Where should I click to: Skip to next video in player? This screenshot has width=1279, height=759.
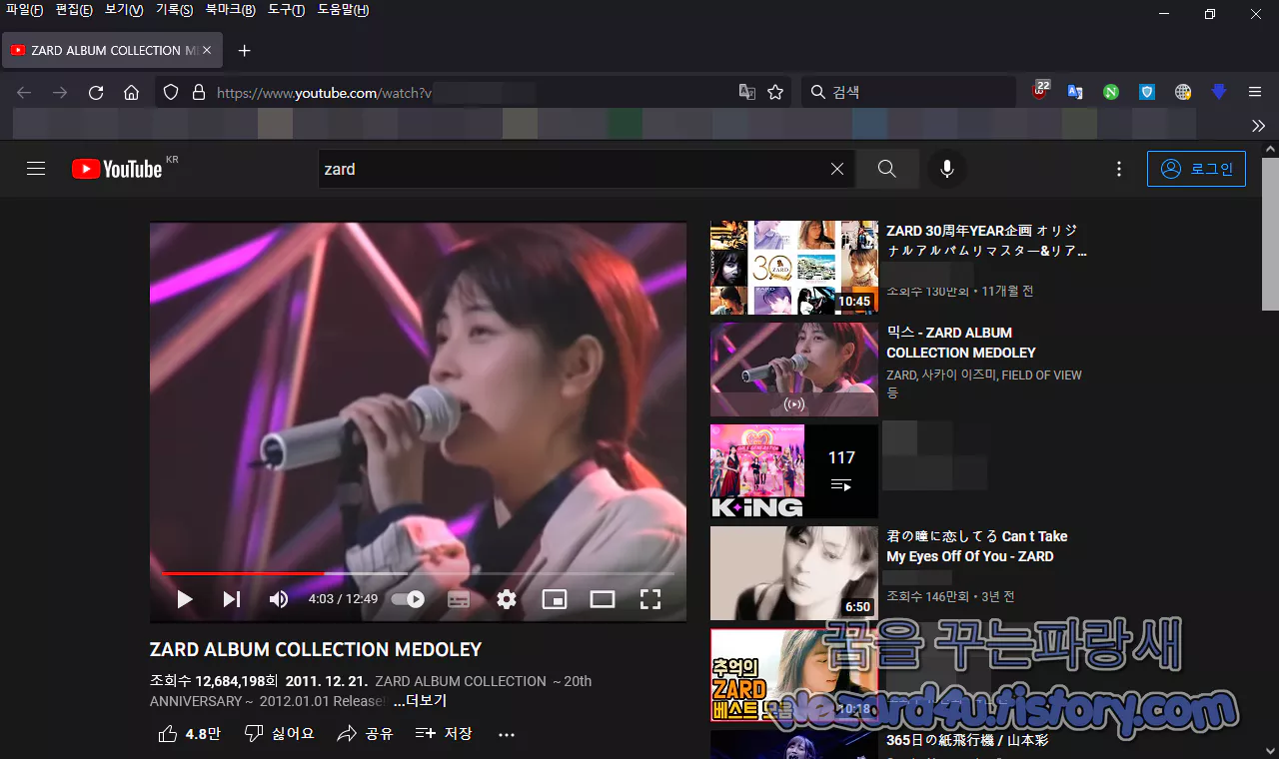point(232,599)
